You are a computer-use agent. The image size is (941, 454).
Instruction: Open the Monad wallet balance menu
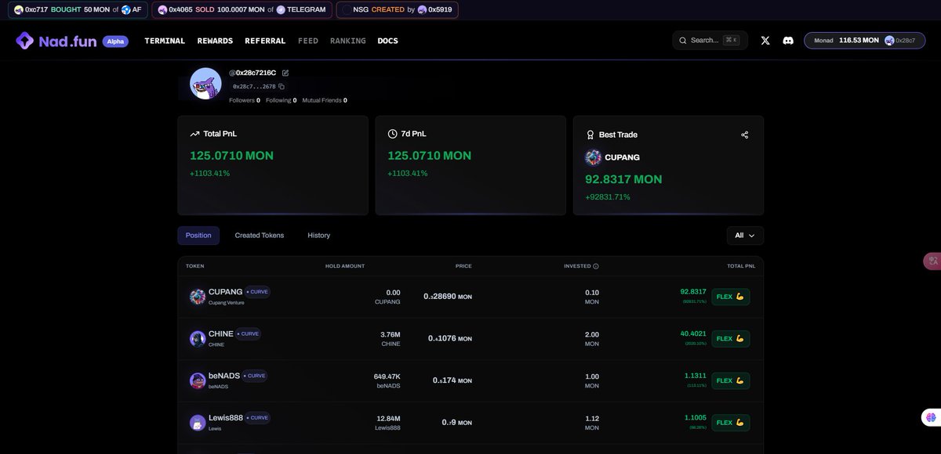tap(864, 41)
